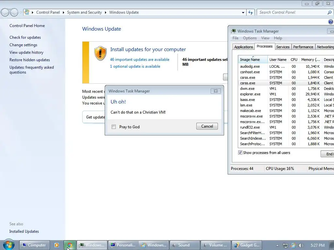
Task: Switch to the Networking tab
Action: coord(325,47)
